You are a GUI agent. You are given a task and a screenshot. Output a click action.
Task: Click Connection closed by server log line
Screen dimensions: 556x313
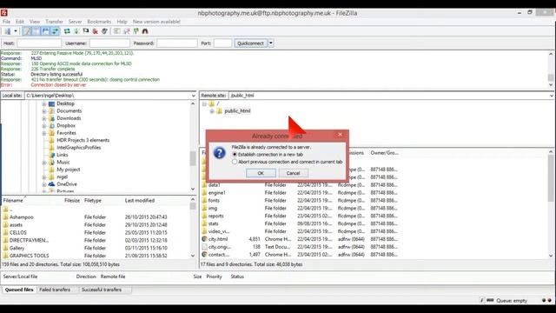pyautogui.click(x=58, y=85)
